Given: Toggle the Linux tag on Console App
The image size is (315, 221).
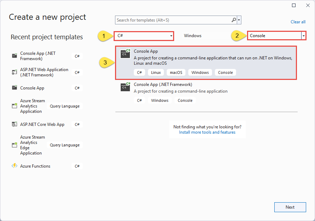Looking at the screenshot, I should tap(156, 72).
